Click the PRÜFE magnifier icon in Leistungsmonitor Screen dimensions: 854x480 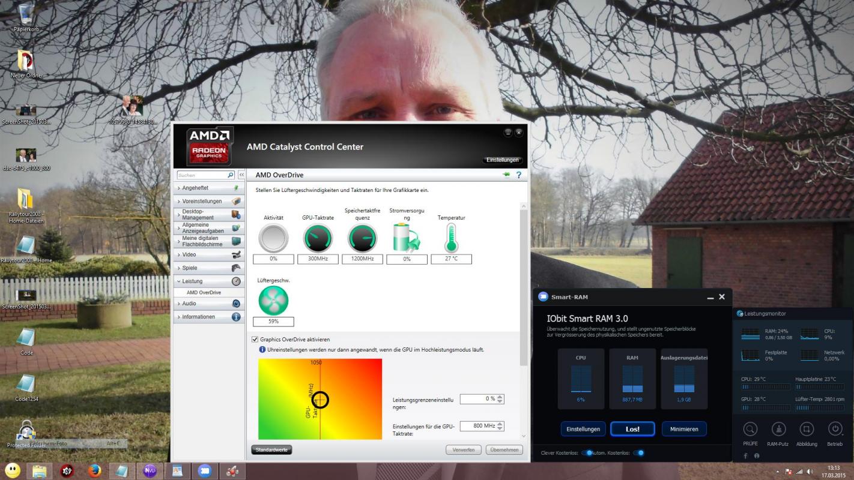750,429
